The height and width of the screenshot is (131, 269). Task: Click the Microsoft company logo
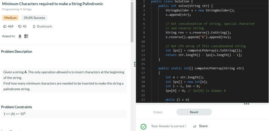(26, 36)
